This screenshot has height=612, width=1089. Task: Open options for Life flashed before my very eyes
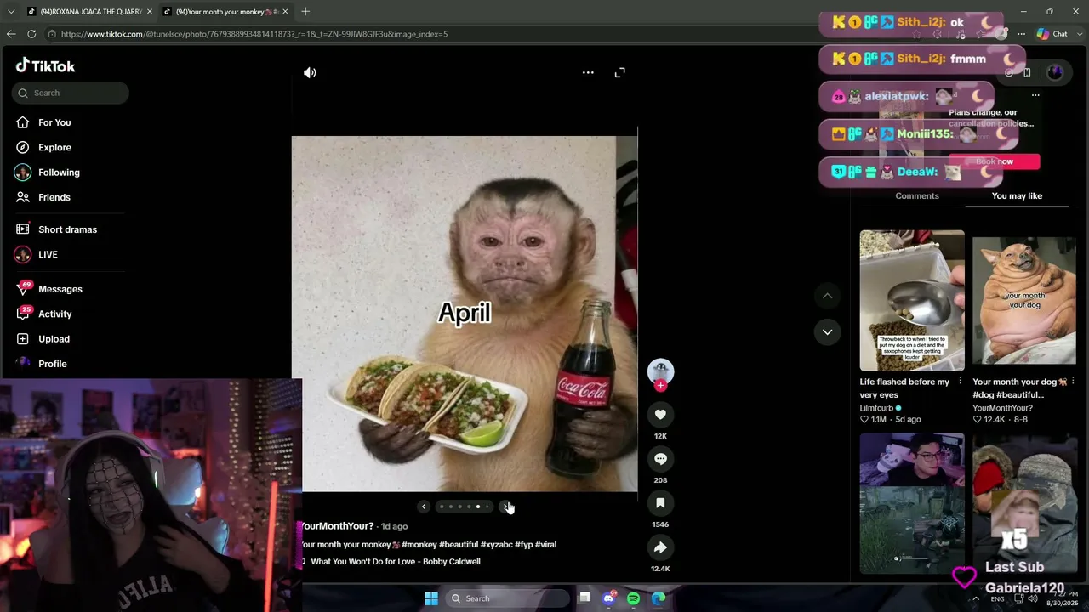coord(961,381)
